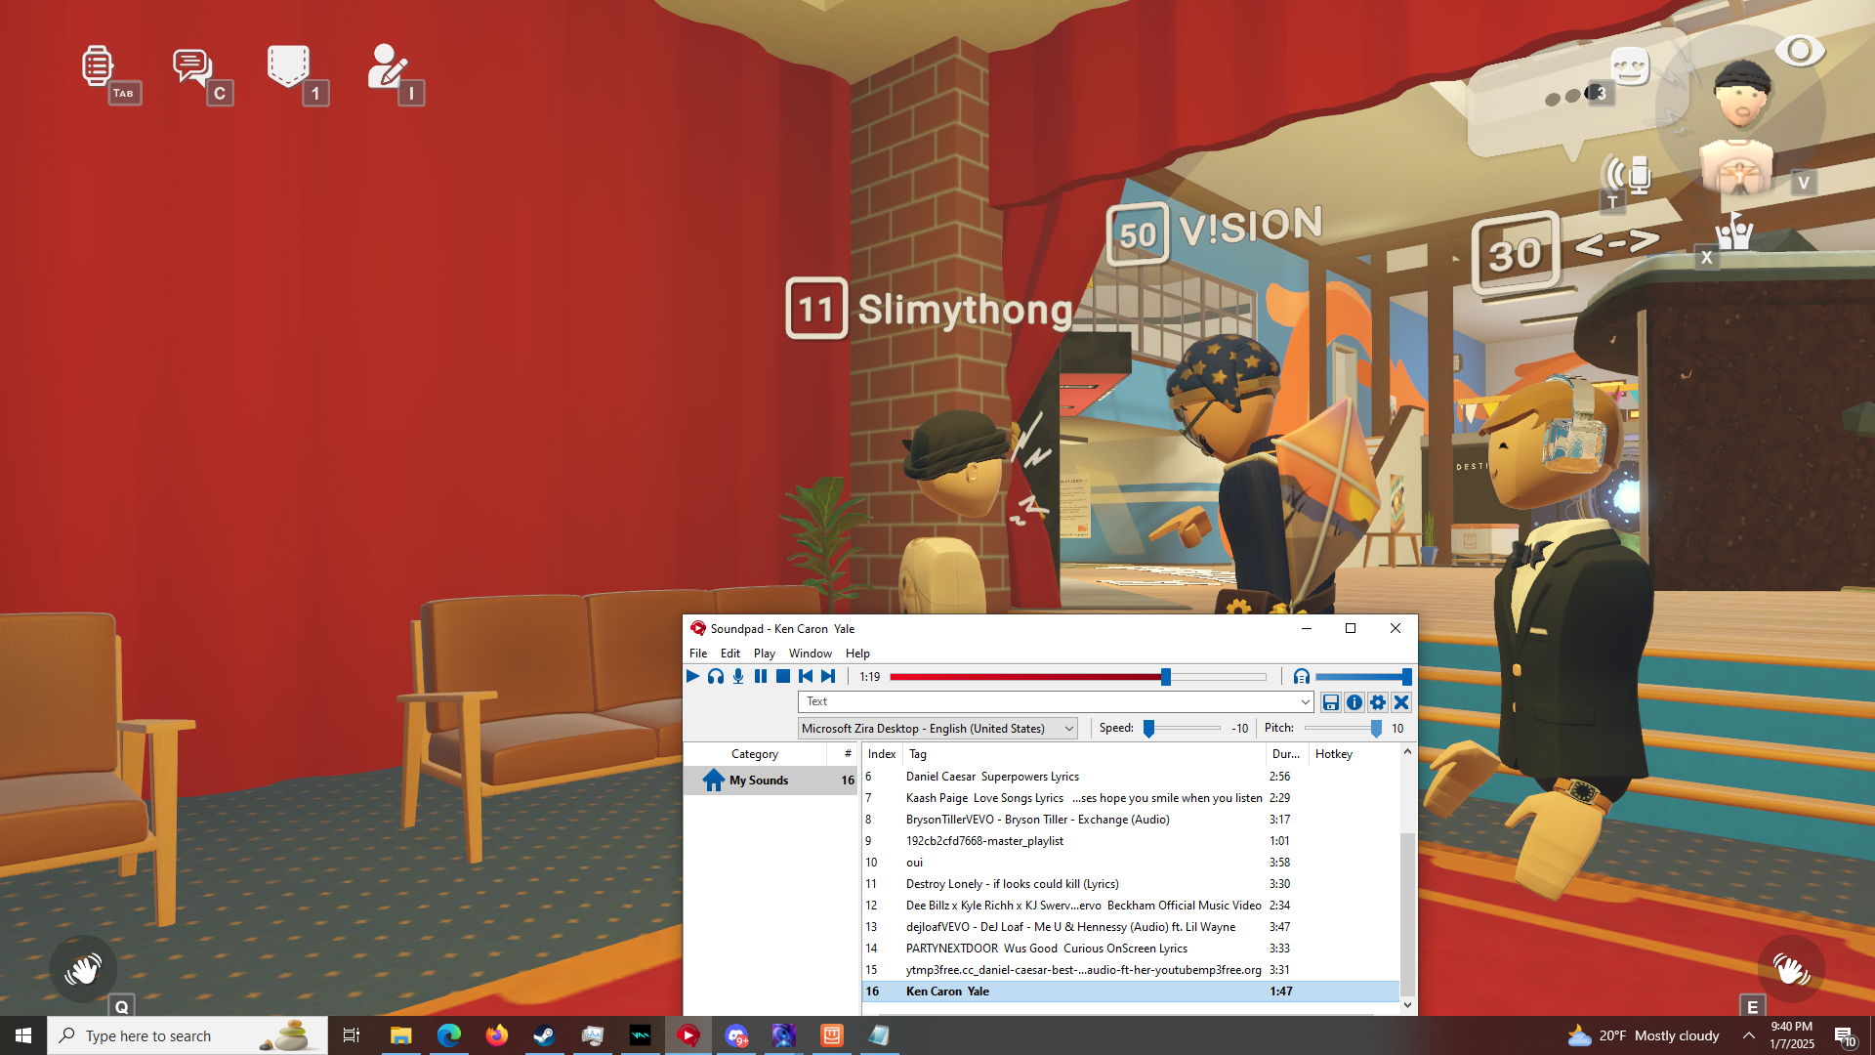Screen dimensions: 1875x1055
Task: Click the microphone icon in Soundpad toolbar
Action: pyautogui.click(x=738, y=676)
